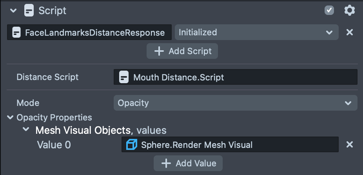
Task: Select the Sphere.Render Mesh Visual field
Action: (x=235, y=145)
